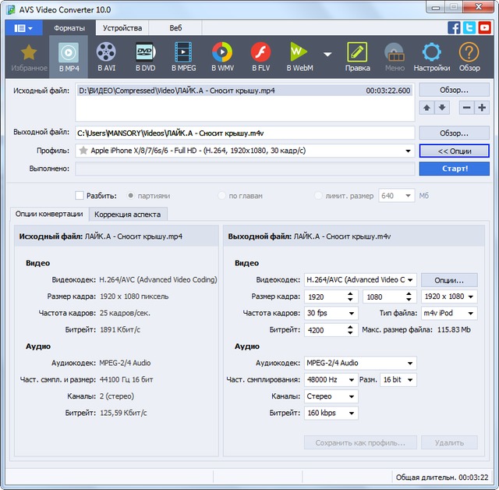Select the партиями radio option
Viewport: 499px width, 490px height.
coord(130,196)
